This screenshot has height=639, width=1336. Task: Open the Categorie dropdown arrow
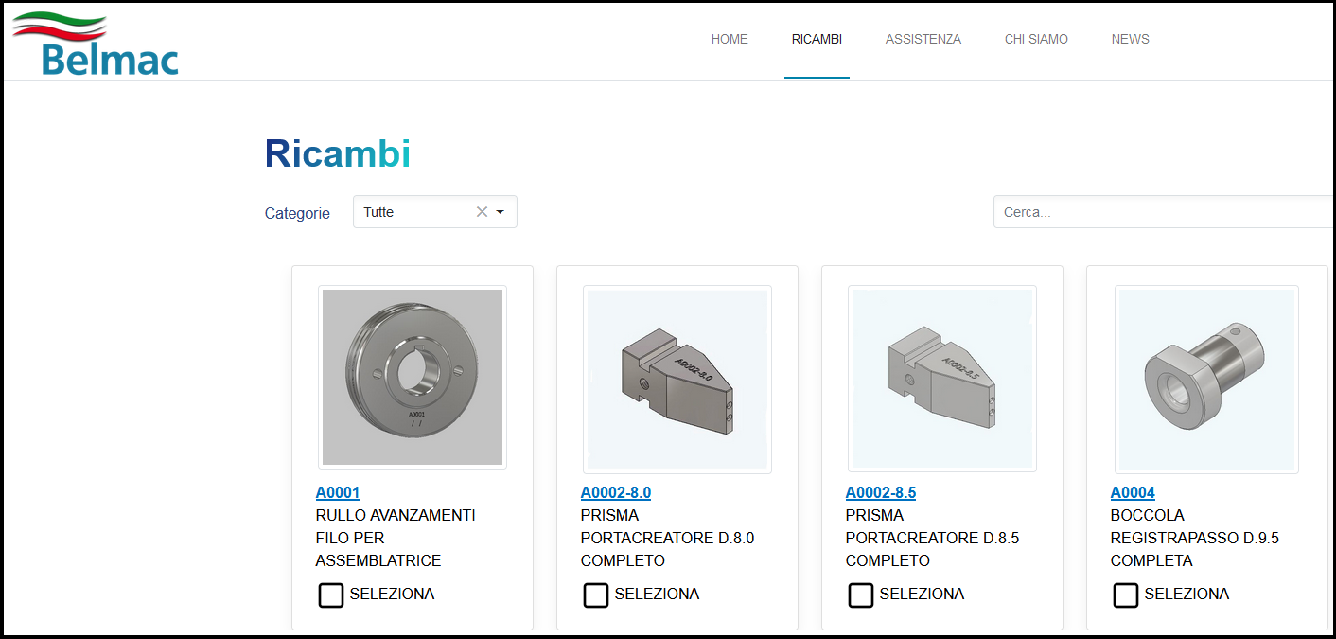(501, 212)
